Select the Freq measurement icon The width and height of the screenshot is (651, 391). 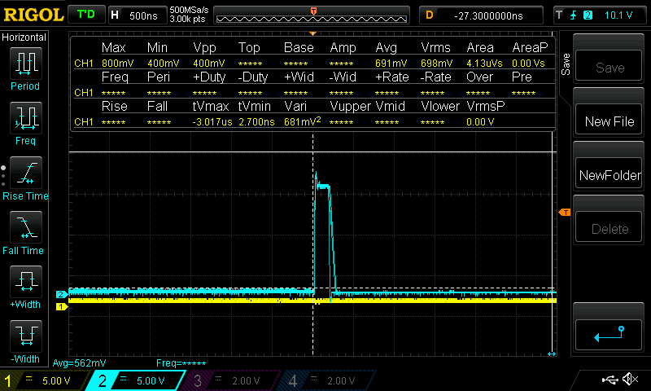point(26,118)
